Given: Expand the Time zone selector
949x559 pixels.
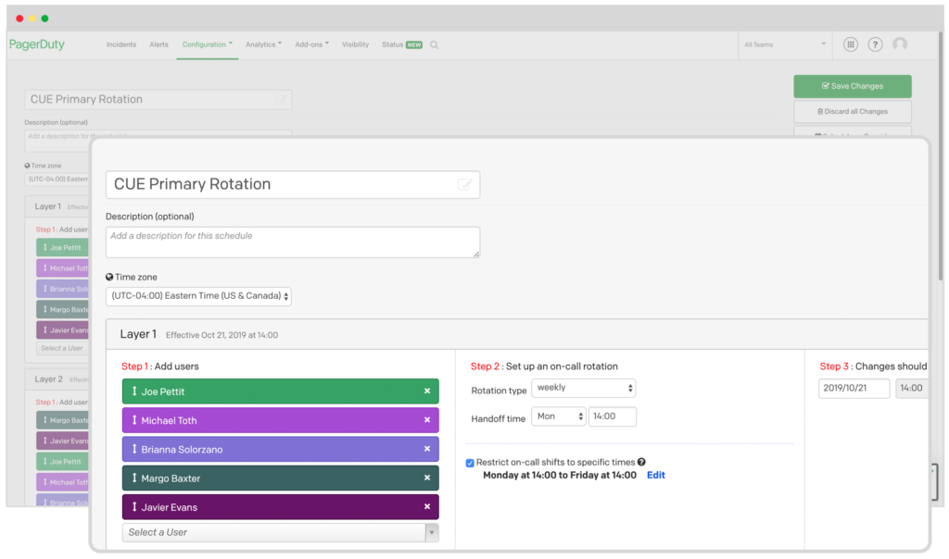Looking at the screenshot, I should point(198,297).
